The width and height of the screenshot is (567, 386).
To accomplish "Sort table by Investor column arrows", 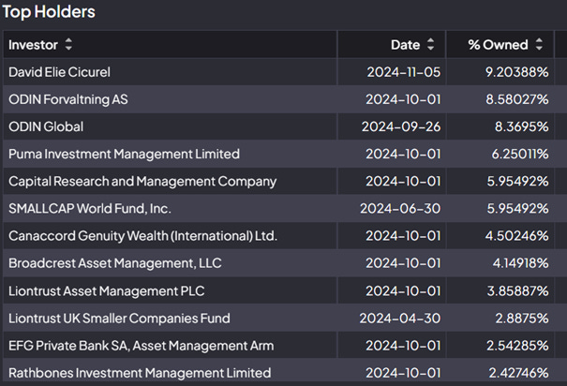I will pos(68,44).
